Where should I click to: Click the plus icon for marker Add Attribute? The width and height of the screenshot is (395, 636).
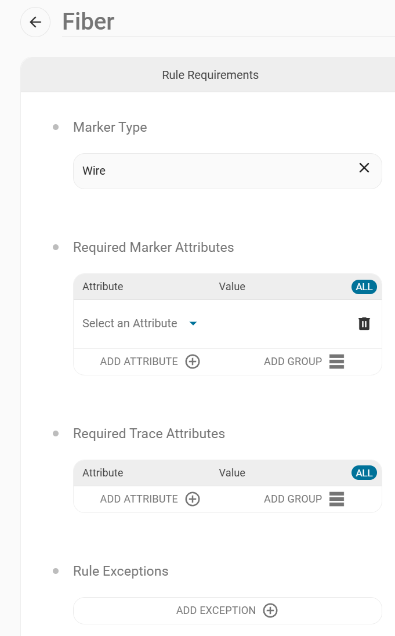tap(193, 362)
